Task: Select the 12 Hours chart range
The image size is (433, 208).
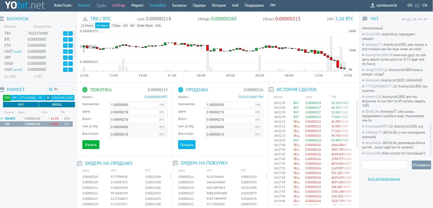Action: point(87,26)
